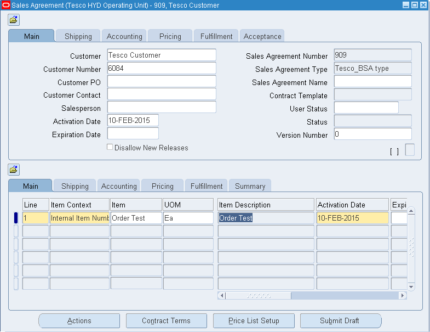Image resolution: width=430 pixels, height=332 pixels.
Task: Minimize the Sales Agreement window
Action: pyautogui.click(x=406, y=5)
